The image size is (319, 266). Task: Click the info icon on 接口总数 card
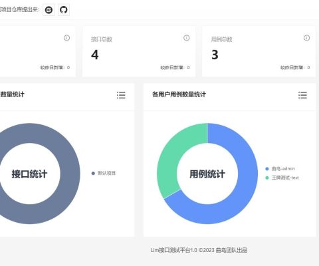[x=187, y=38]
